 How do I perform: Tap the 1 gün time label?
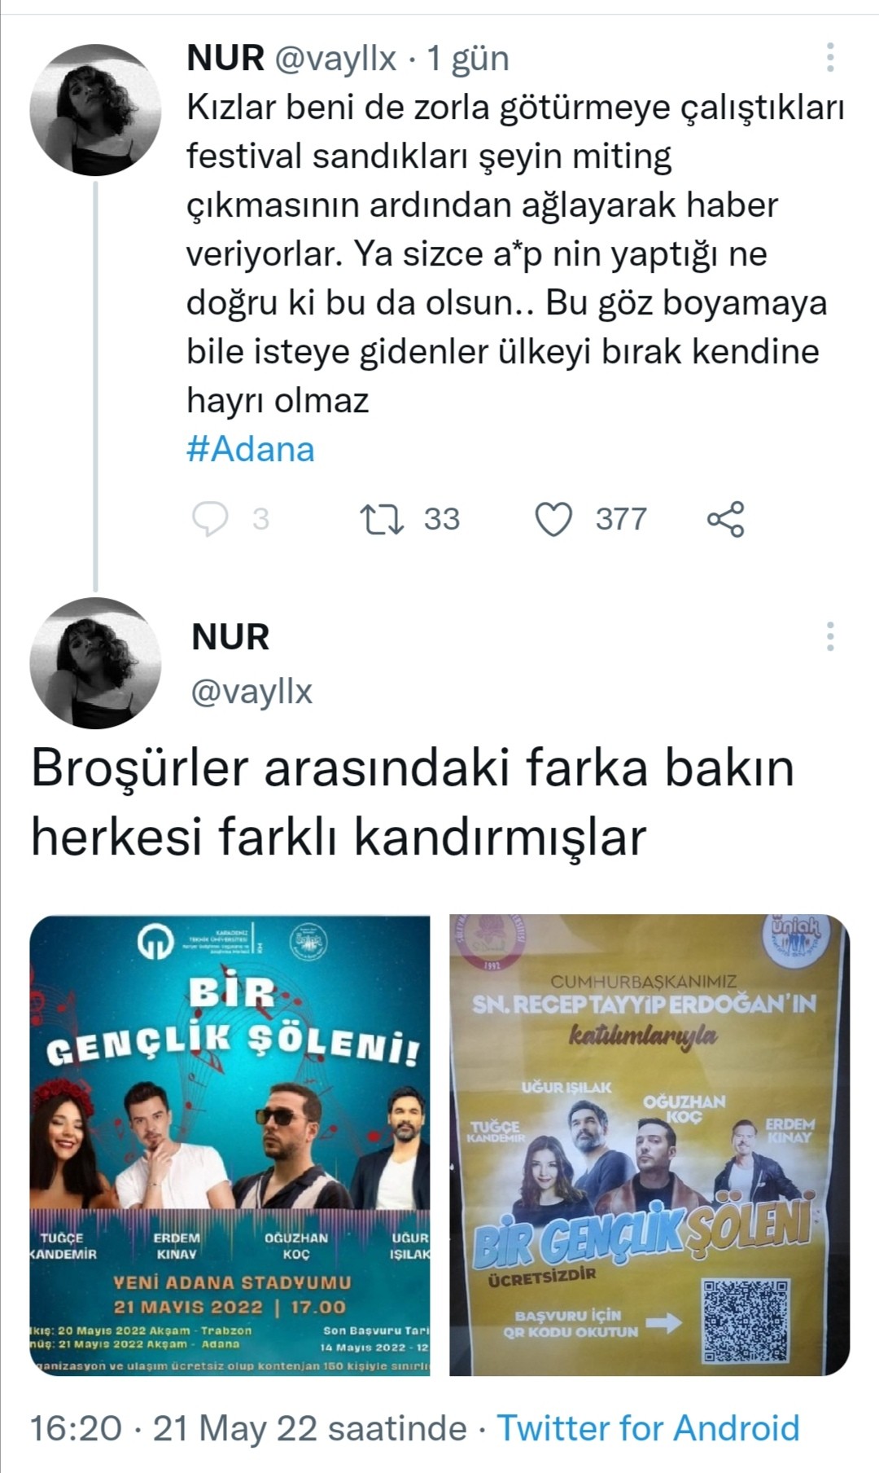click(468, 59)
